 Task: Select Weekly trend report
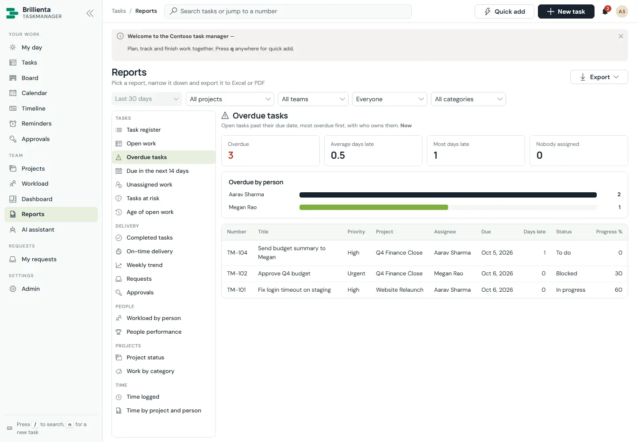pyautogui.click(x=164, y=265)
